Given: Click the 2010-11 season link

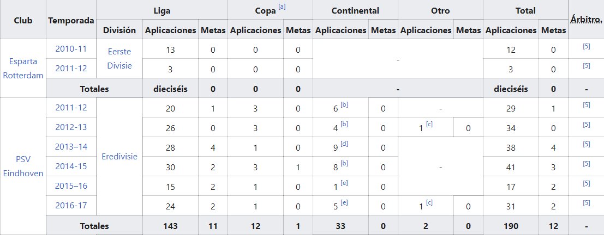Looking at the screenshot, I should [71, 49].
